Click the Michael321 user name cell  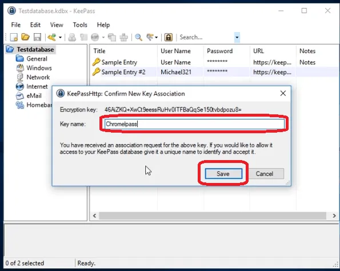click(x=176, y=72)
